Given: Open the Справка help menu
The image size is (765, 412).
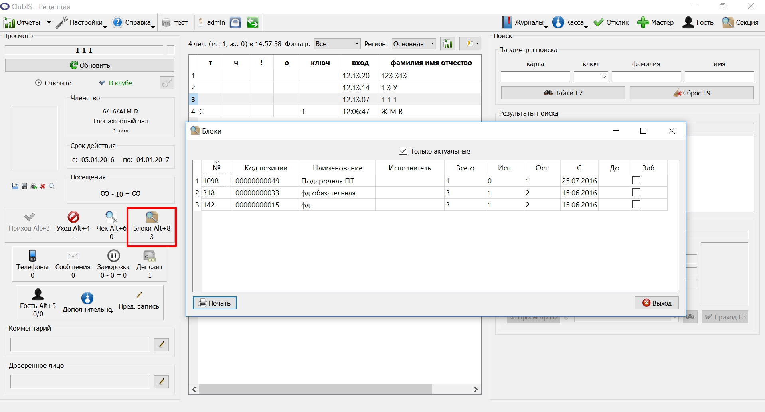Looking at the screenshot, I should point(133,22).
